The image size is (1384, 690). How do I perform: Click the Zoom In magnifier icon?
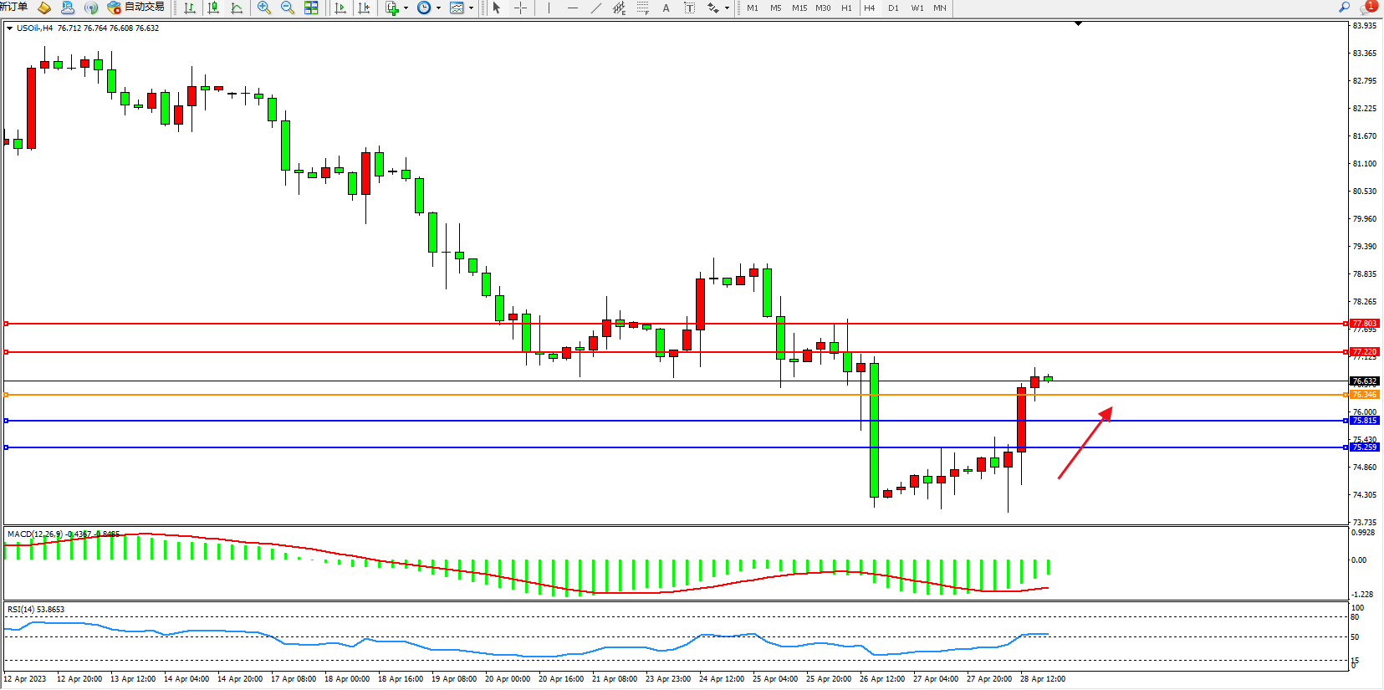pyautogui.click(x=264, y=8)
